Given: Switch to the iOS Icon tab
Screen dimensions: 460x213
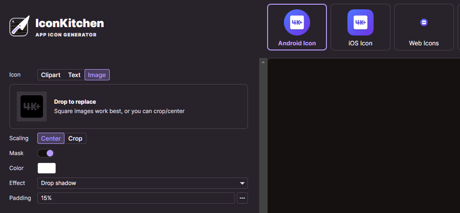Looking at the screenshot, I should point(360,27).
